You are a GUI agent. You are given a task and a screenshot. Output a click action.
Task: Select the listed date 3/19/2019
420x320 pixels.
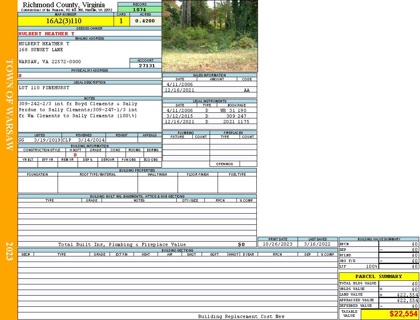point(47,140)
